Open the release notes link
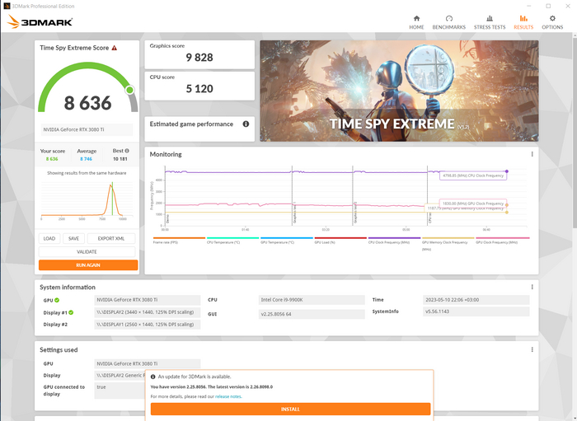This screenshot has height=421, width=577. click(x=228, y=396)
